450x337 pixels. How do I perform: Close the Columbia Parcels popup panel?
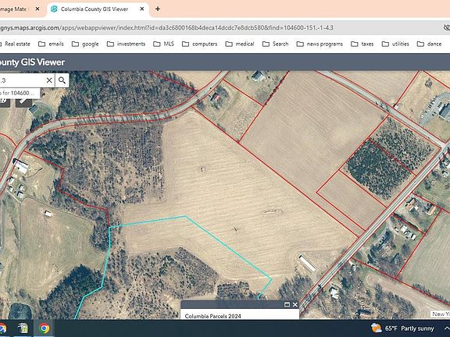[x=295, y=304]
